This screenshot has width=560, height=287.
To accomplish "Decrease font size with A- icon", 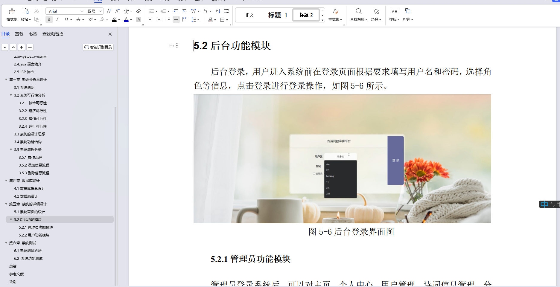I will click(x=117, y=11).
